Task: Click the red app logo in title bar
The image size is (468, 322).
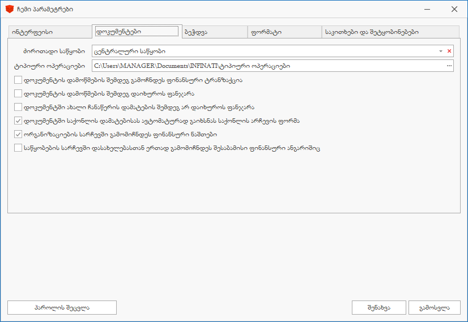Action: pyautogui.click(x=9, y=9)
